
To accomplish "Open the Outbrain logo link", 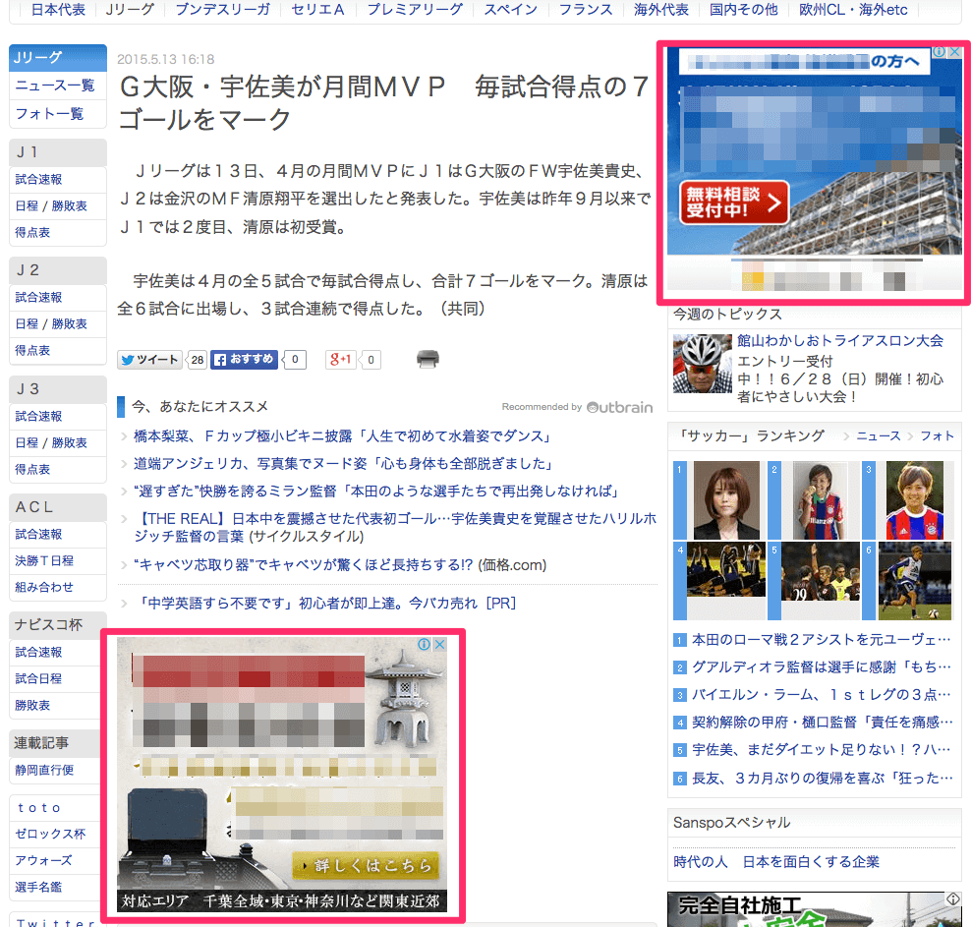I will (619, 407).
